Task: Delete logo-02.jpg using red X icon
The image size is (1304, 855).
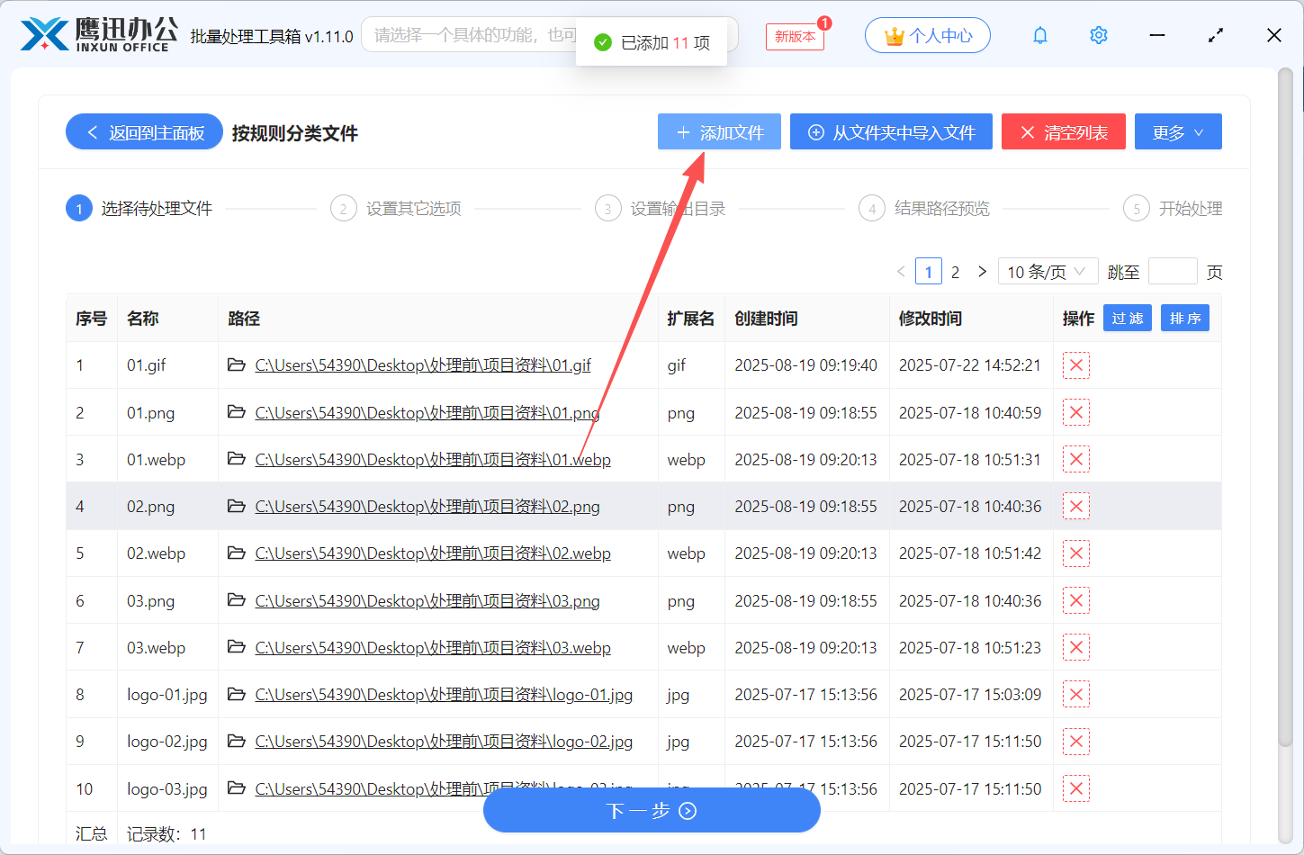Action: [x=1076, y=742]
